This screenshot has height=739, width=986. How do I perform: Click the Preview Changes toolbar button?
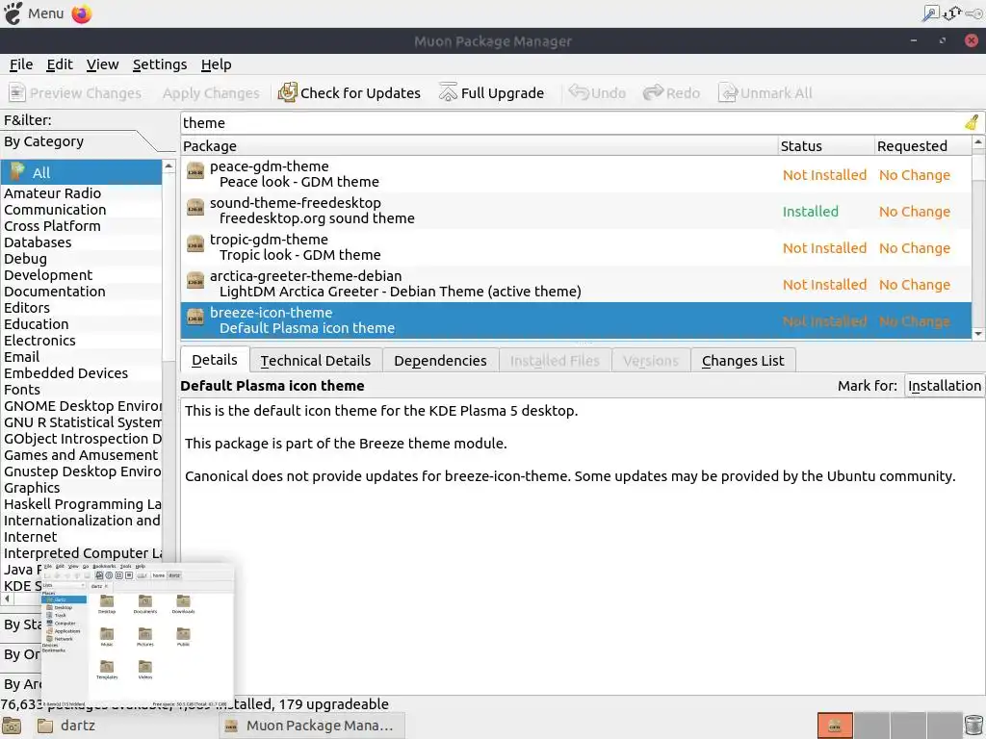tap(75, 93)
